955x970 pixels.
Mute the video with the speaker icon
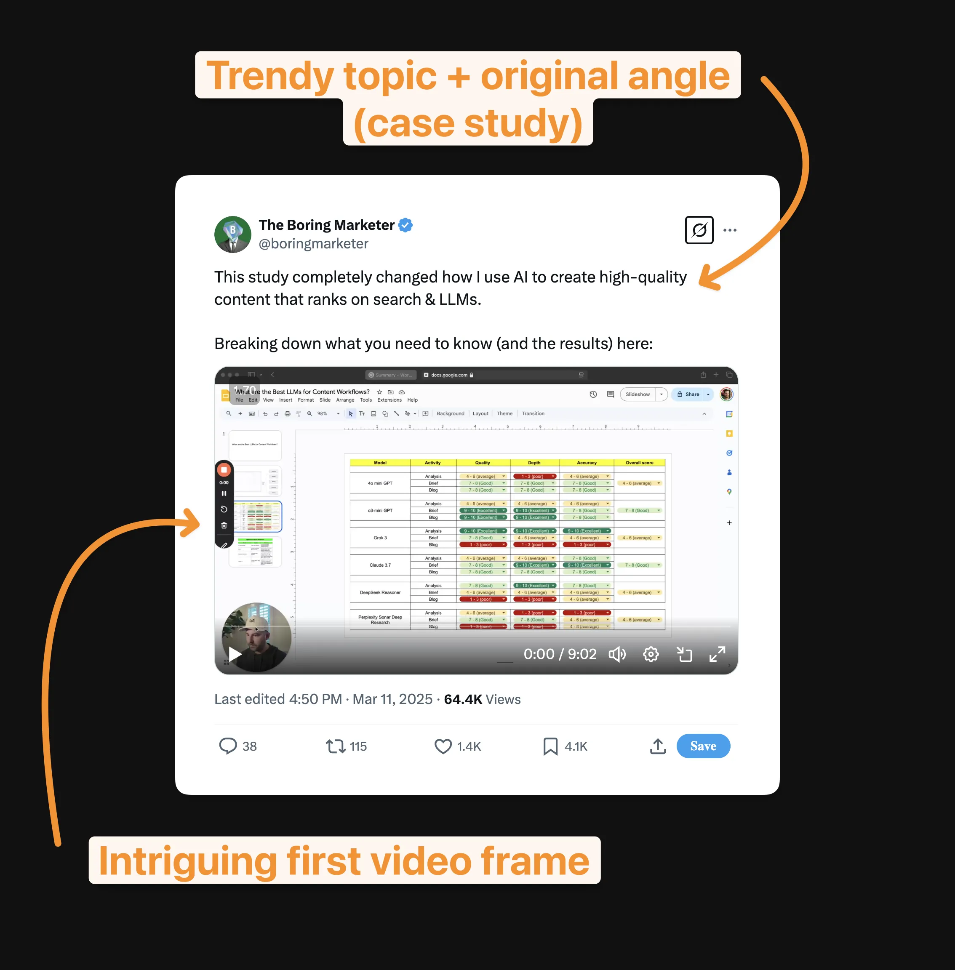pyautogui.click(x=617, y=654)
